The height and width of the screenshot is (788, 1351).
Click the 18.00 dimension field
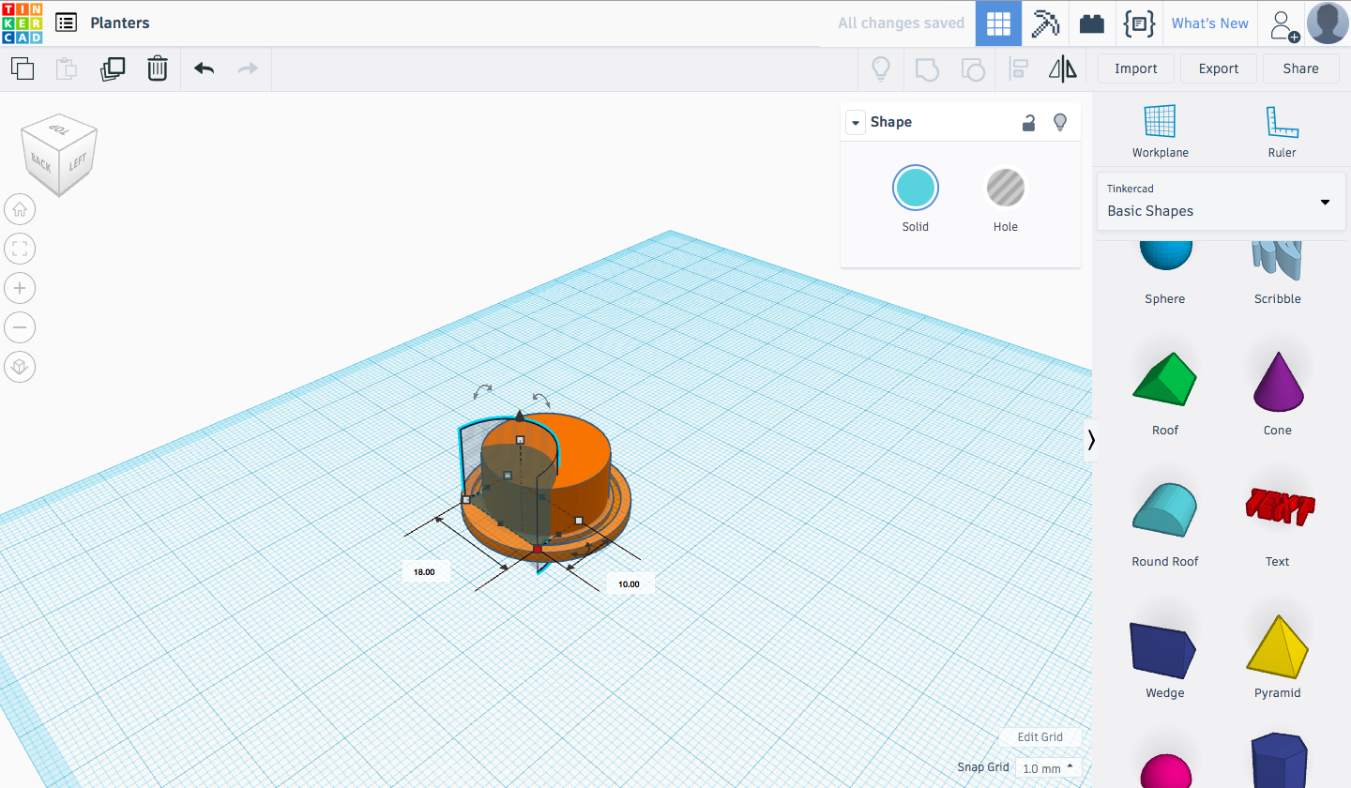(x=425, y=571)
